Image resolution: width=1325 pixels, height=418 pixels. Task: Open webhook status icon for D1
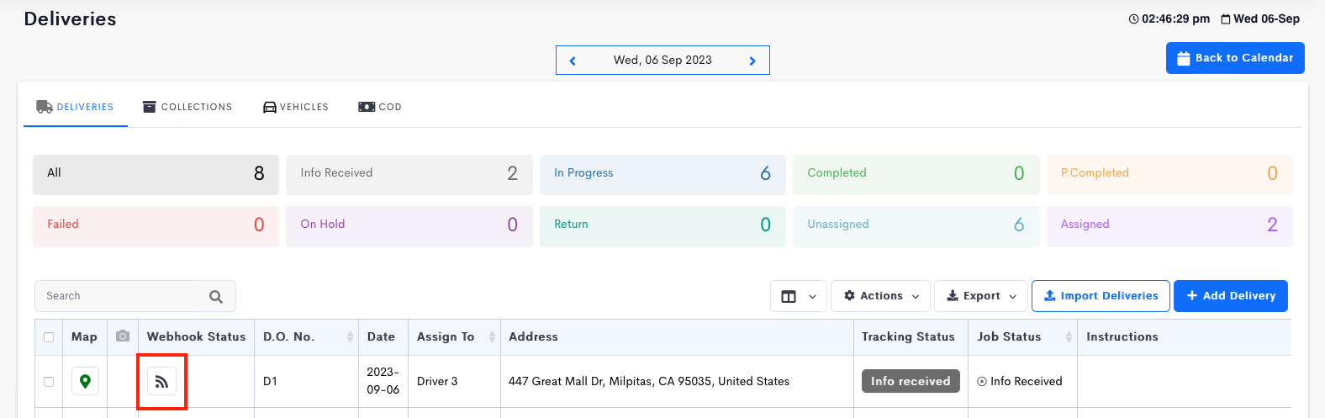click(x=161, y=381)
